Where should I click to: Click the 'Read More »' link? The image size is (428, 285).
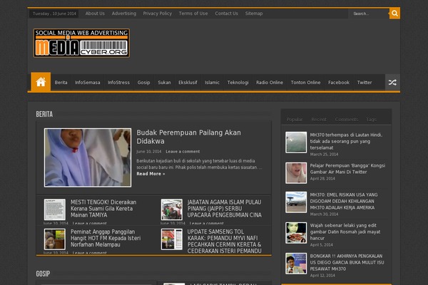coord(151,174)
